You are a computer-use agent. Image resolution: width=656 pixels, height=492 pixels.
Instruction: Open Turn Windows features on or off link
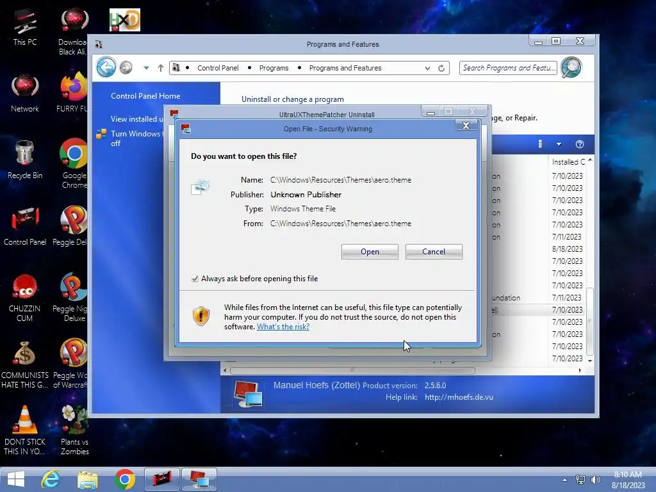137,138
